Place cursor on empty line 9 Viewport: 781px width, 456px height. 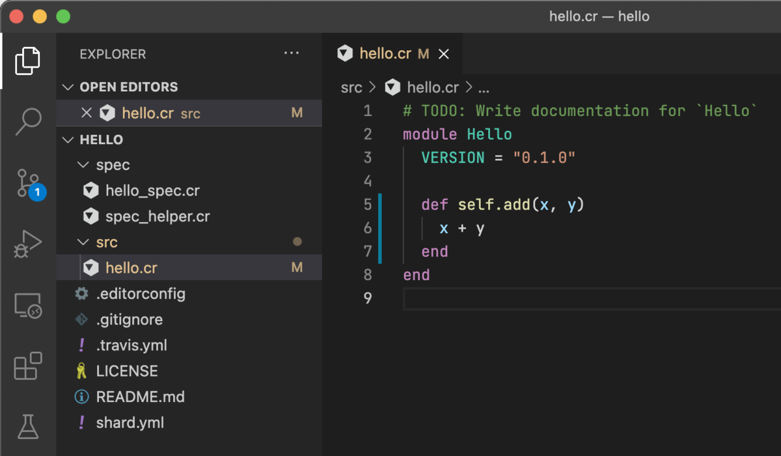tap(521, 298)
